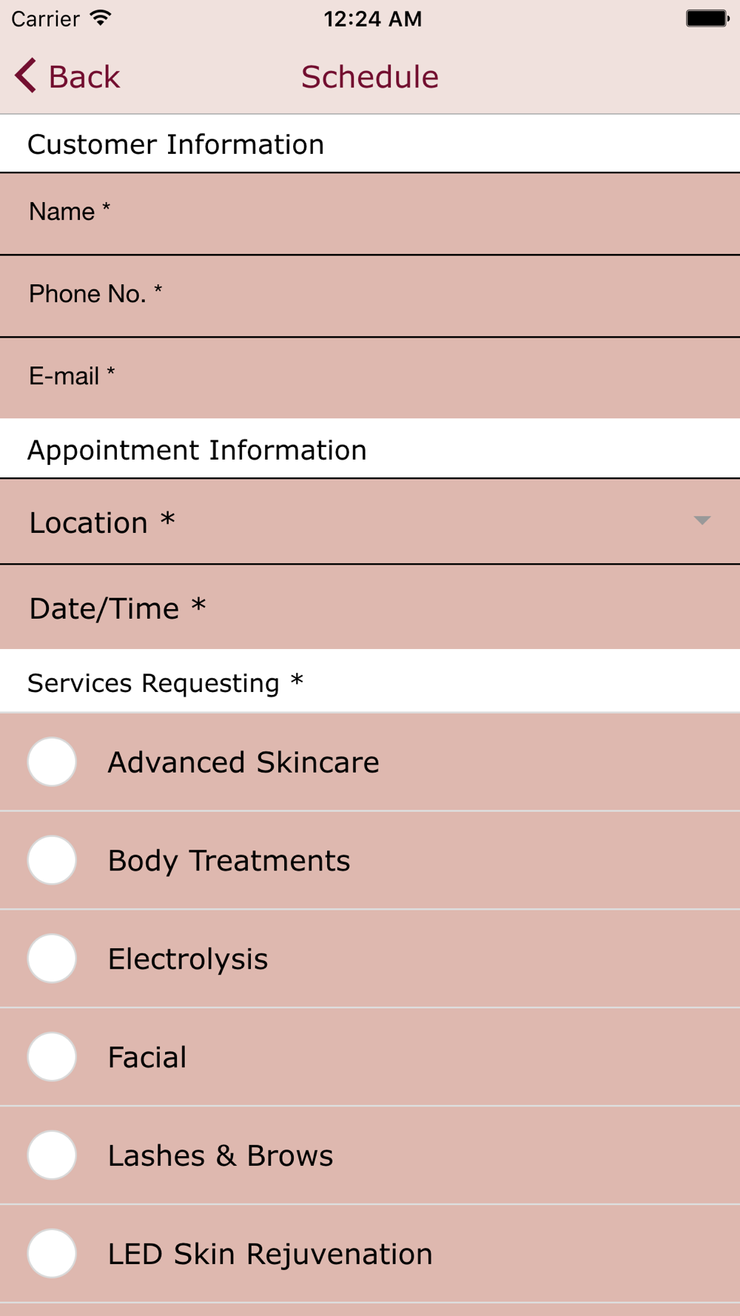The image size is (740, 1316).
Task: Tap the Phone No. input field
Action: tap(370, 296)
